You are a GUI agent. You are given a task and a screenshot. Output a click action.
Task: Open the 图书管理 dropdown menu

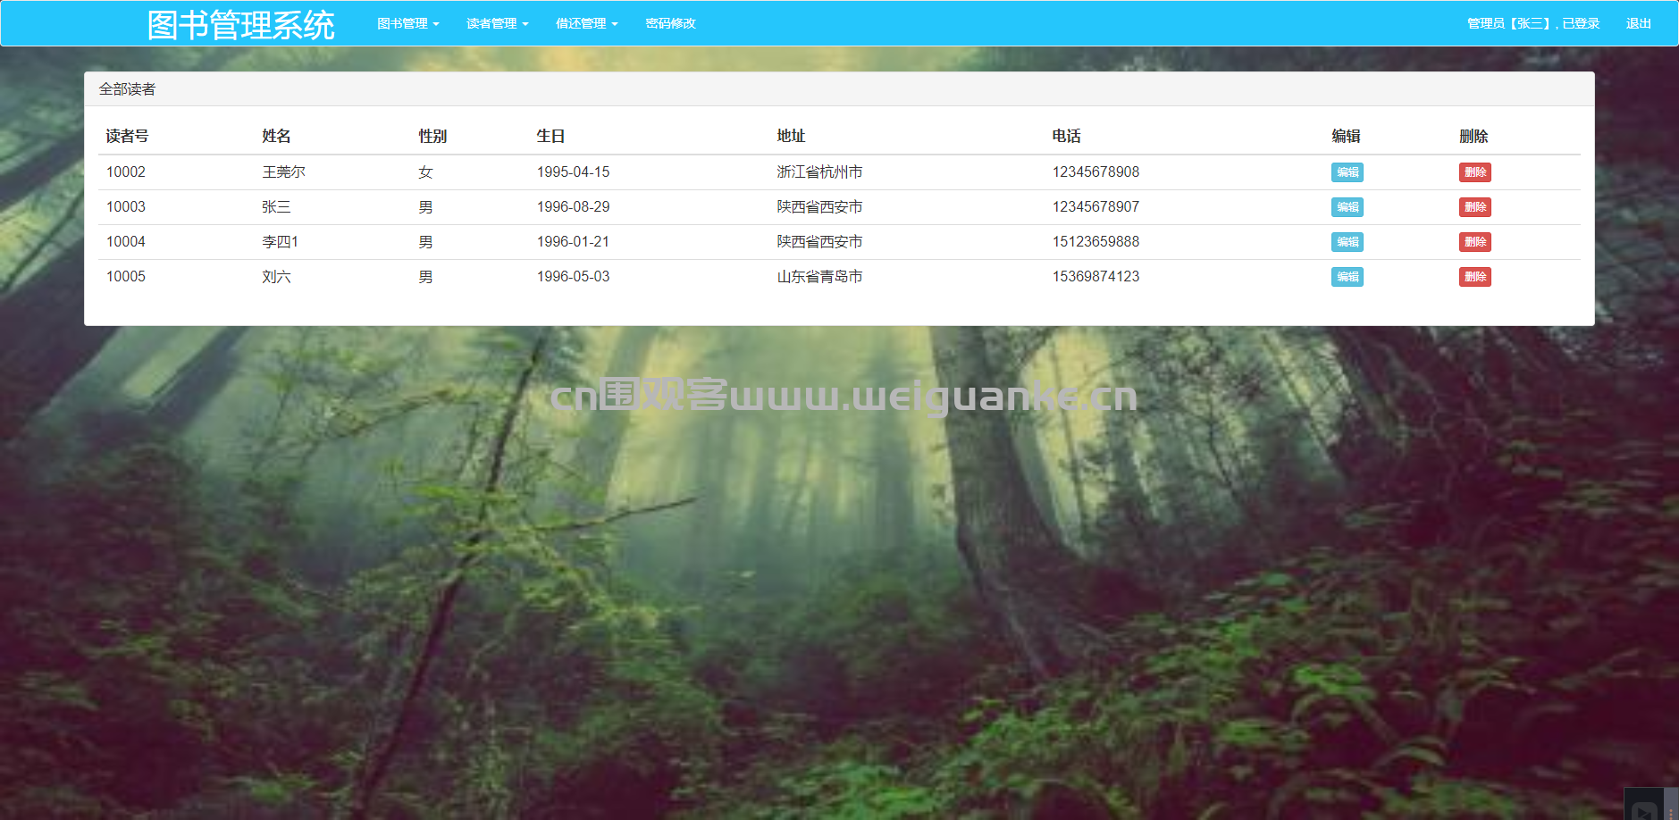point(407,23)
